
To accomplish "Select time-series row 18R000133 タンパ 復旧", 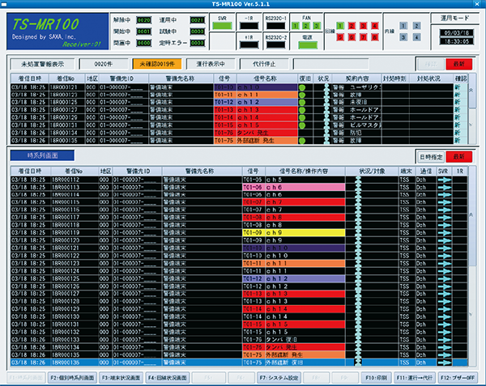I will (239, 340).
